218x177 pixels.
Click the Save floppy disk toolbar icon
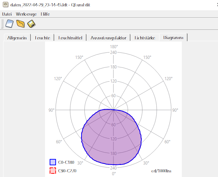tap(32, 24)
